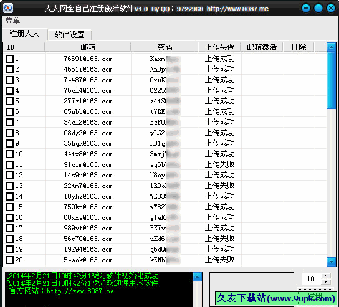
Task: Click the app logo icon in title bar
Action: 8,9
